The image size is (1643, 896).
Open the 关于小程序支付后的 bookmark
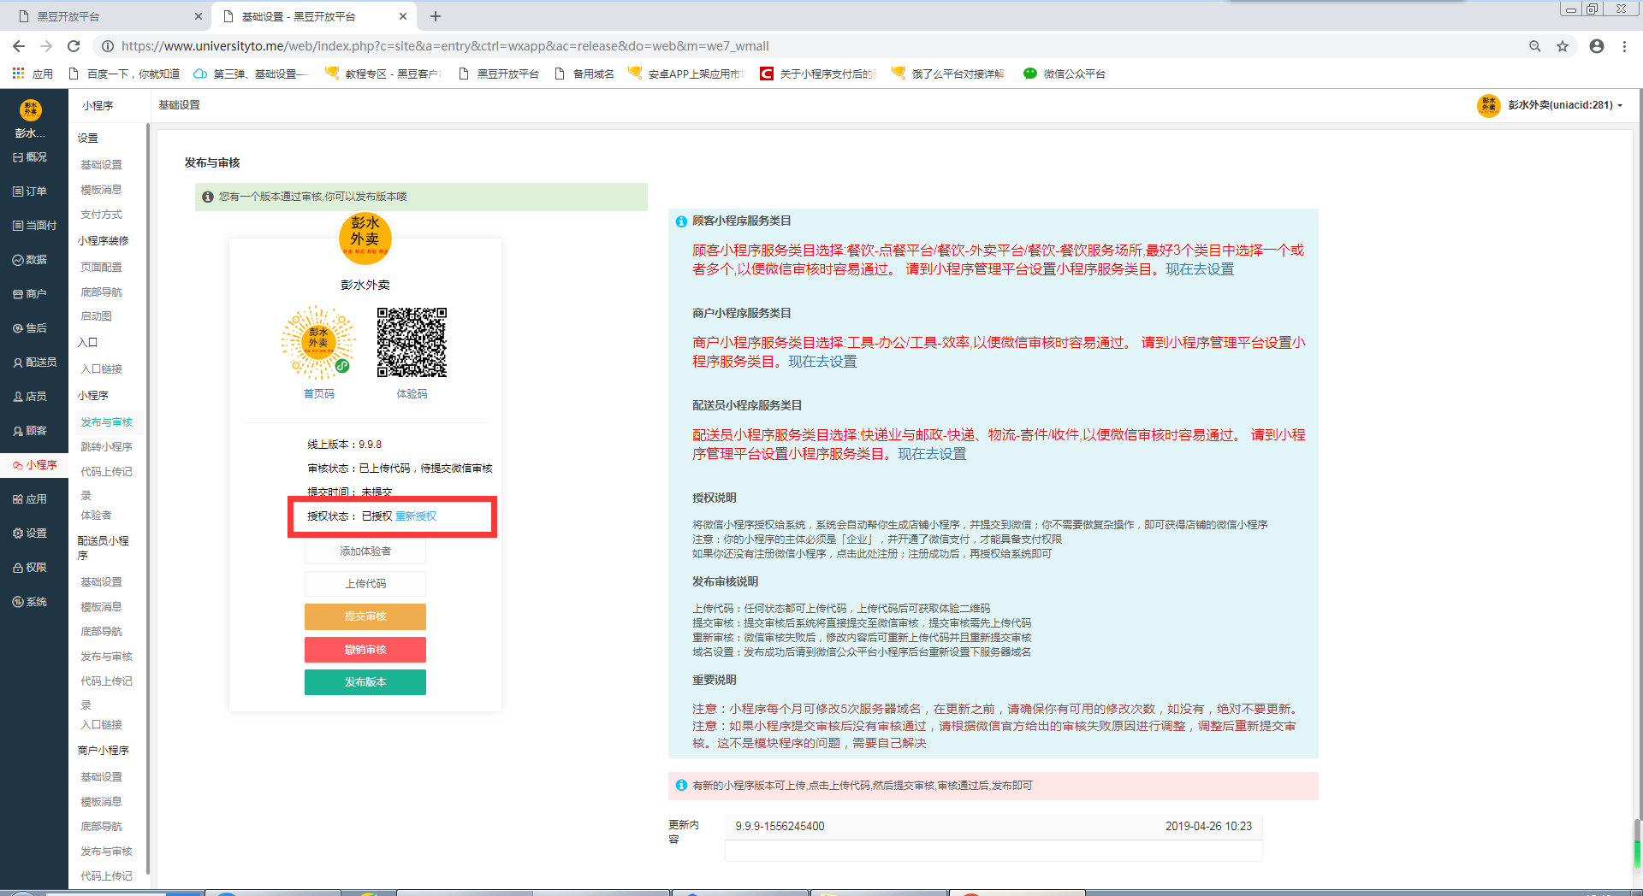click(x=818, y=74)
